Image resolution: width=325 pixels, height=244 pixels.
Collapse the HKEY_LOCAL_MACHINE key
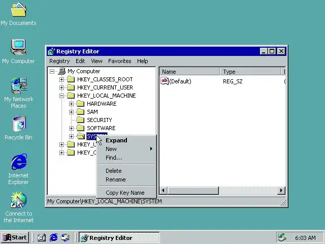pyautogui.click(x=61, y=96)
